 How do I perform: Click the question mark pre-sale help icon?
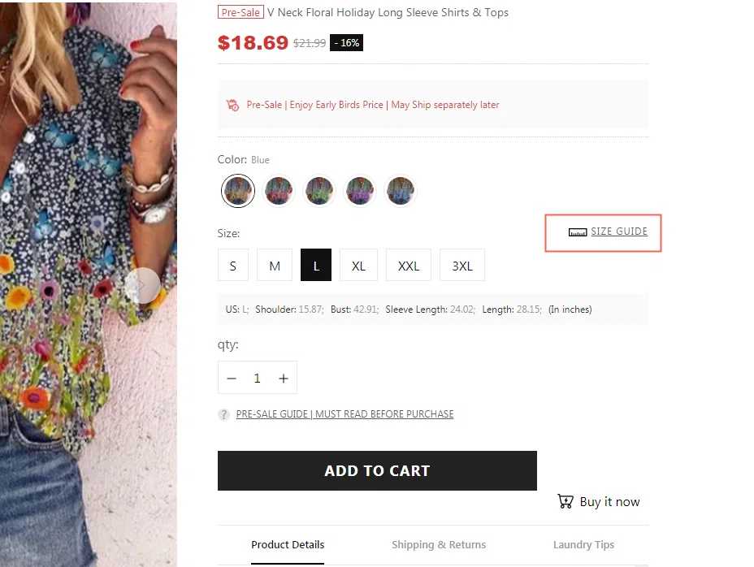[223, 414]
